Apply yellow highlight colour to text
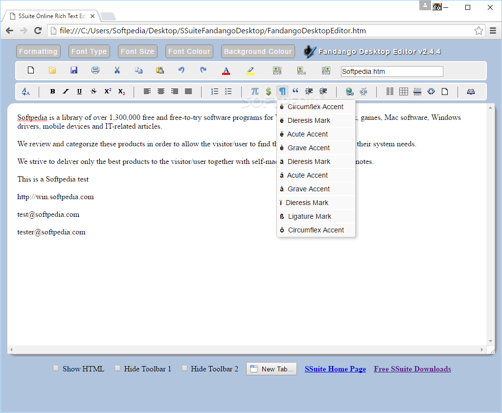This screenshot has width=502, height=413. point(251,70)
